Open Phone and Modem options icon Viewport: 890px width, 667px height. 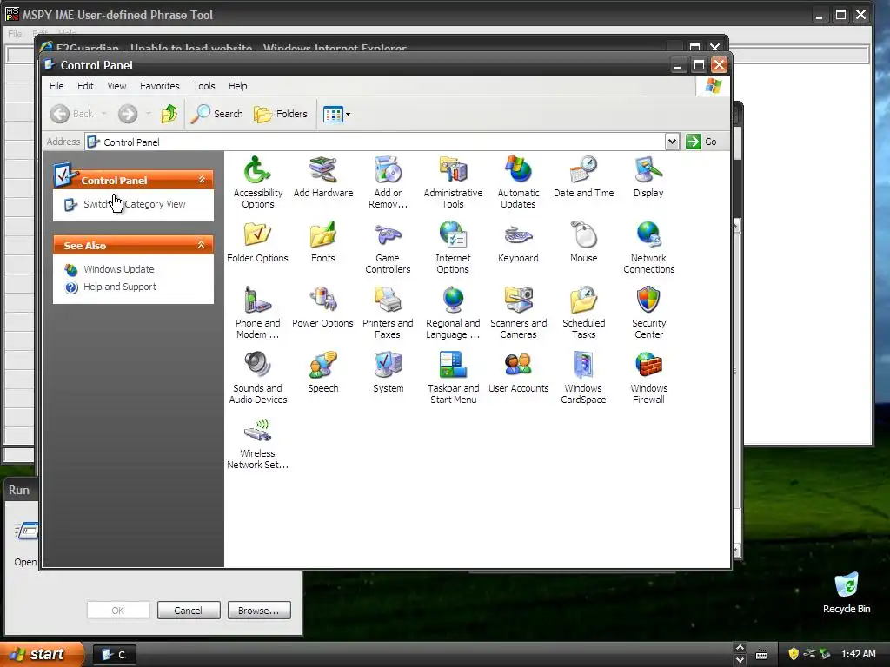[x=257, y=313]
